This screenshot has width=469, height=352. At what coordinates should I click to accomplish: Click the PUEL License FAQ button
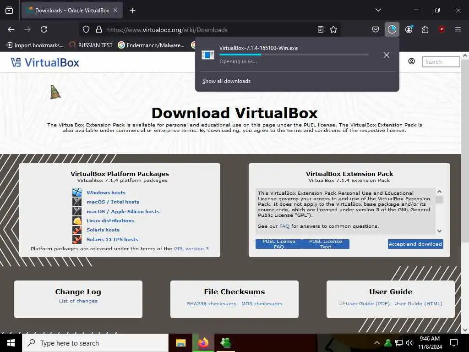279,244
